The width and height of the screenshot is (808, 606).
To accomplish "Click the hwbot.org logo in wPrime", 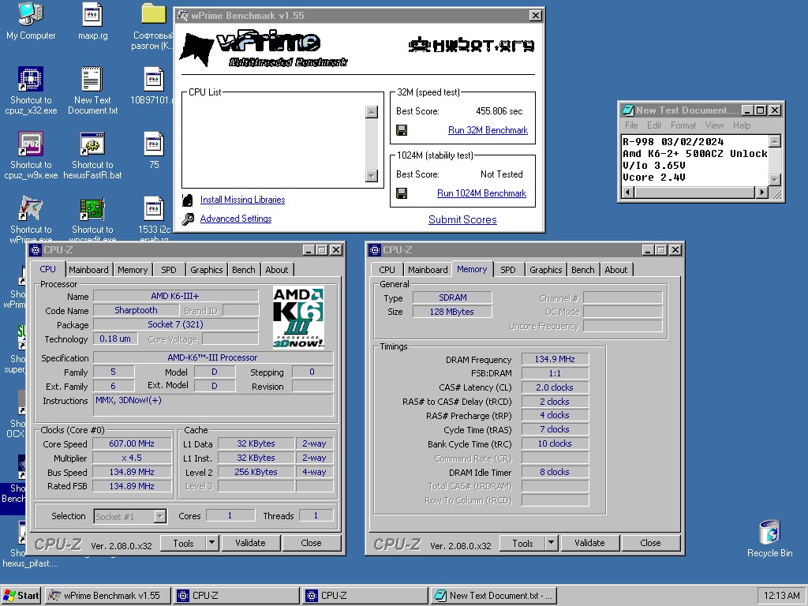I will (471, 45).
